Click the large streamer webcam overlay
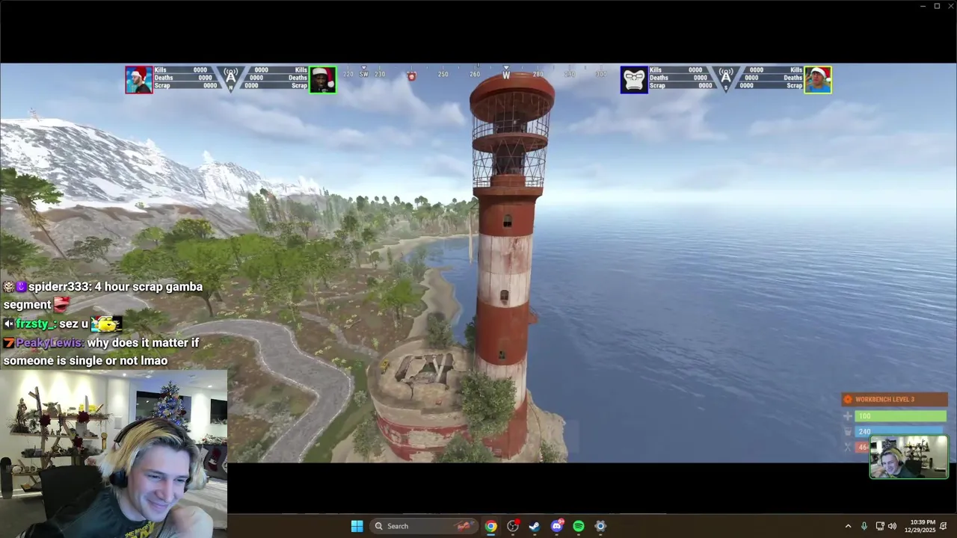Screen dimensions: 957x538 (114, 454)
